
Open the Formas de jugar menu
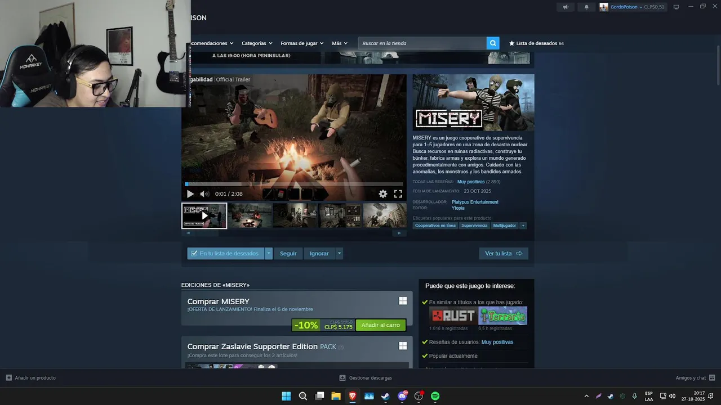coord(302,43)
